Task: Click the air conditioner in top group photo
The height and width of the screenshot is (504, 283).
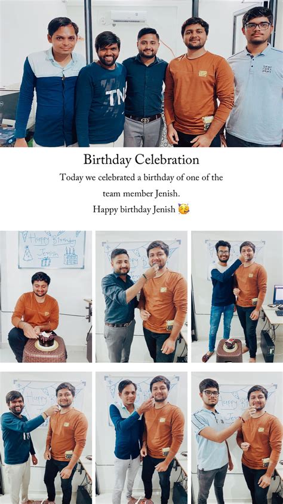Action: point(128,16)
